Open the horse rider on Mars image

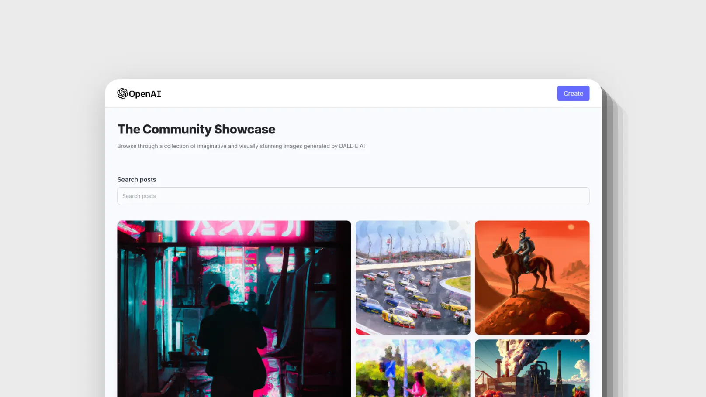[532, 277]
